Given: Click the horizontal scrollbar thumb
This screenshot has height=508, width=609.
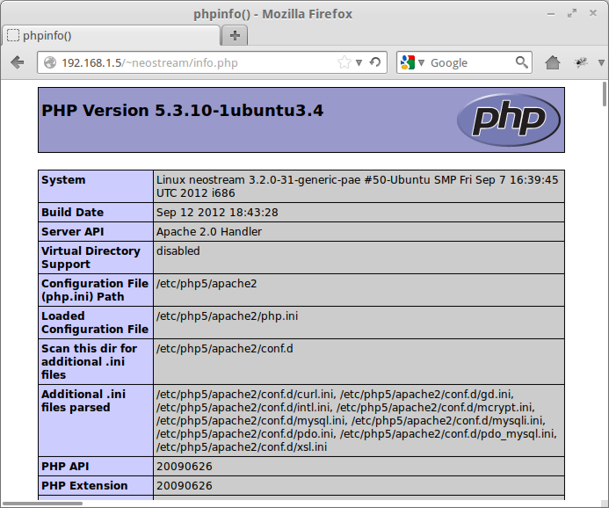Looking at the screenshot, I should pyautogui.click(x=42, y=504).
